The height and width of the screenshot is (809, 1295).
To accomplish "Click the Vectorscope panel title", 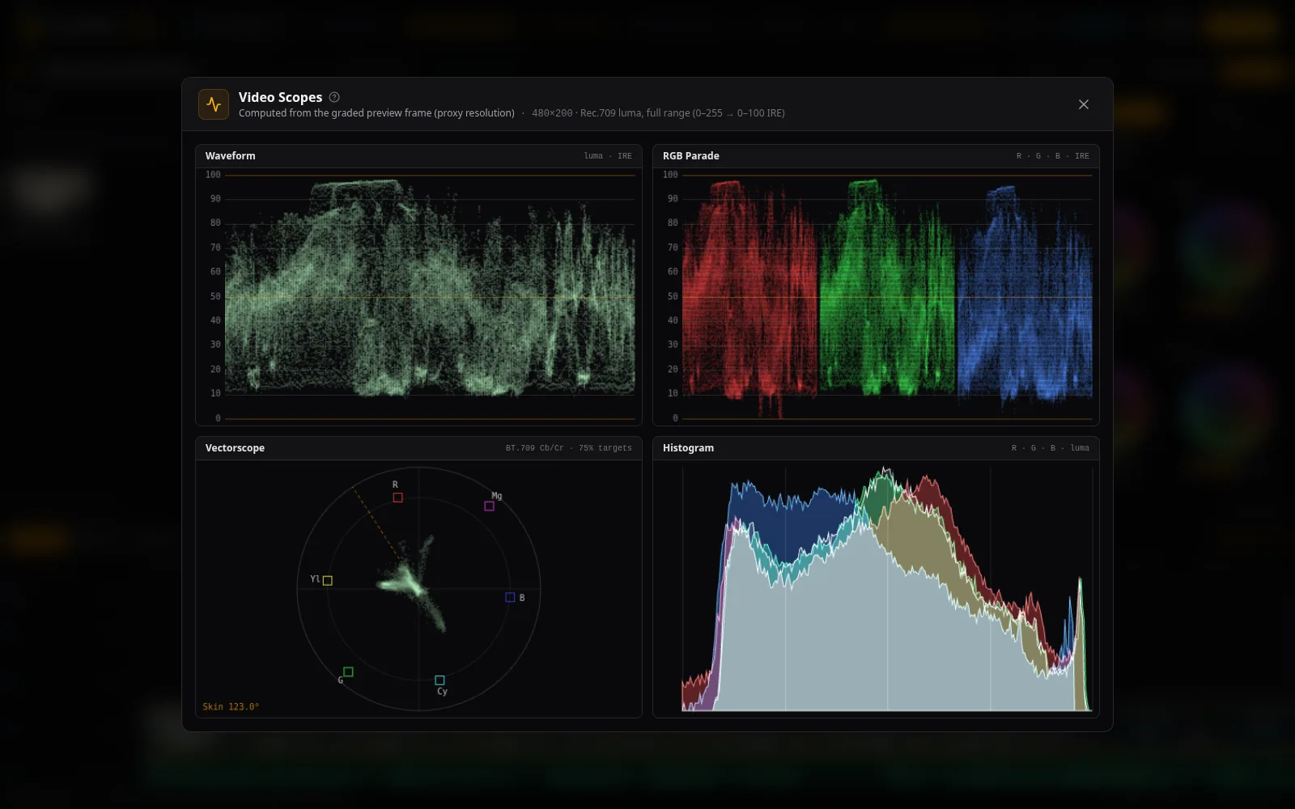I will click(x=235, y=448).
